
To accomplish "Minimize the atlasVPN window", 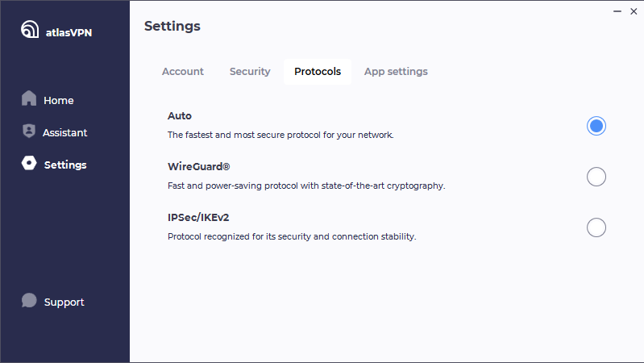I will coord(617,11).
